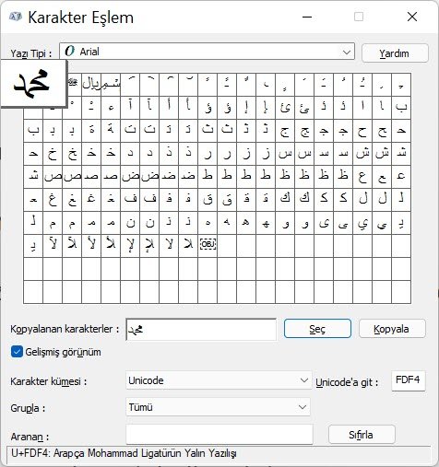This screenshot has height=467, width=439.
Task: Minimize the Karakter Eşlem window
Action: coord(307,17)
